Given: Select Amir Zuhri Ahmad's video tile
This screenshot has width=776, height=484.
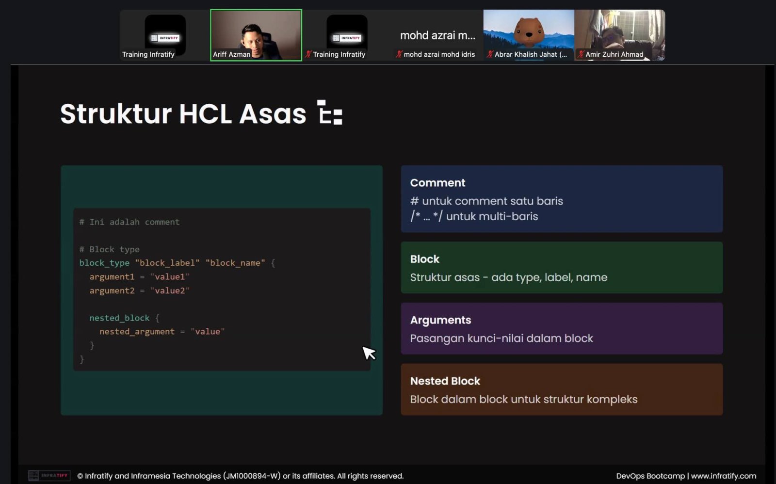Looking at the screenshot, I should point(620,35).
